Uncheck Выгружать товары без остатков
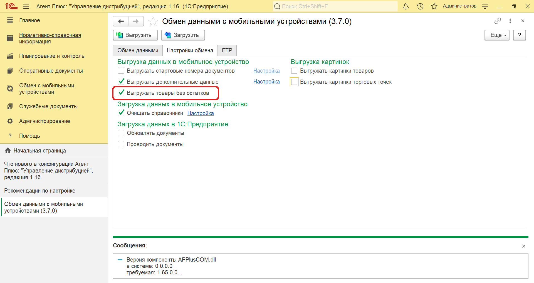 (x=121, y=93)
